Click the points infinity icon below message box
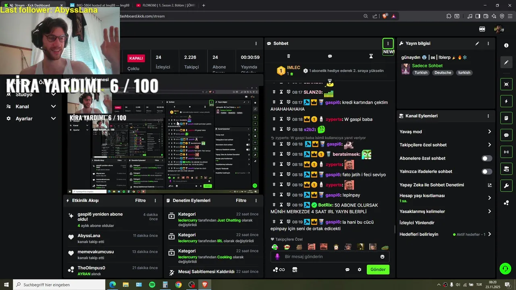 279,269
